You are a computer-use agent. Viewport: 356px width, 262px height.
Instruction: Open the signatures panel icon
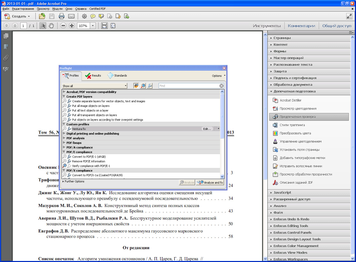(6, 69)
